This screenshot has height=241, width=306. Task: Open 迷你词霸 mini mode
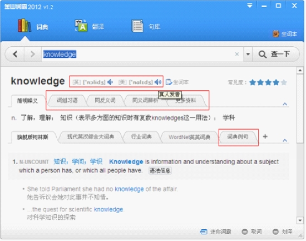215,232
